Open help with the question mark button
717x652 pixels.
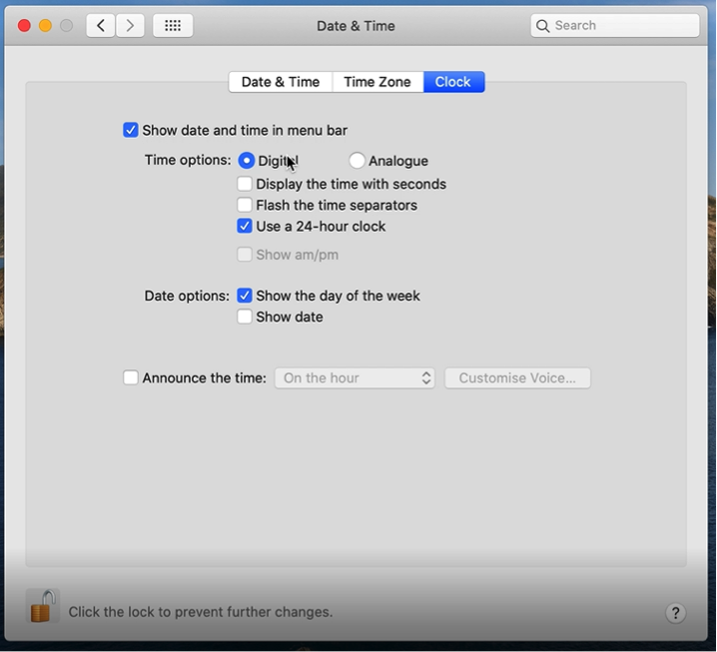click(675, 612)
